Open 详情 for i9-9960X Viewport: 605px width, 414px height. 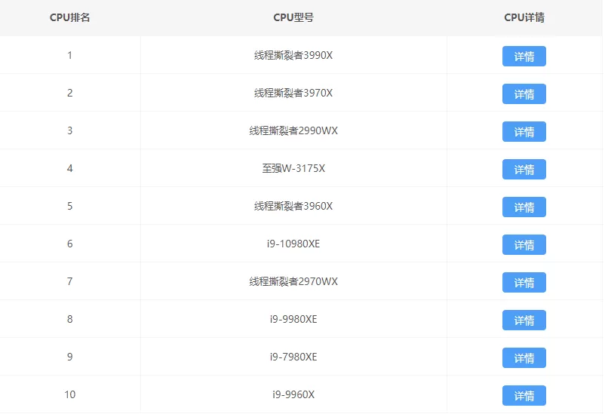click(524, 395)
